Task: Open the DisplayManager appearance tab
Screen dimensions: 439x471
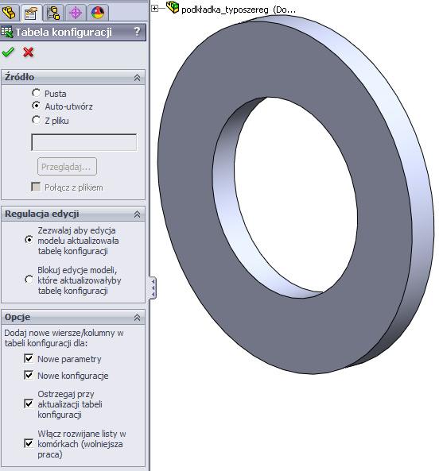Action: click(98, 13)
